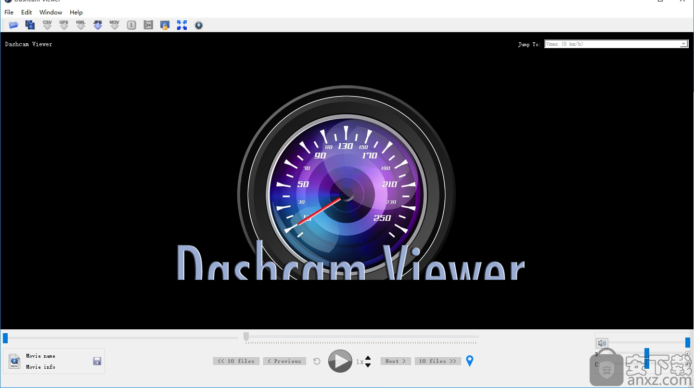The image size is (694, 388).
Task: Export data to CSV
Action: (47, 25)
